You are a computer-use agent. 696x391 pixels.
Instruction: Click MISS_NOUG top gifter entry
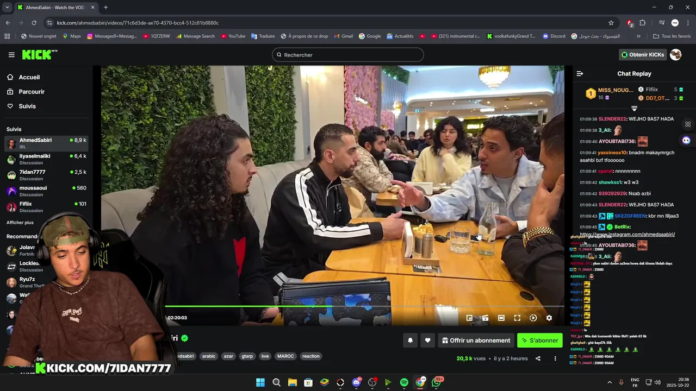(610, 93)
